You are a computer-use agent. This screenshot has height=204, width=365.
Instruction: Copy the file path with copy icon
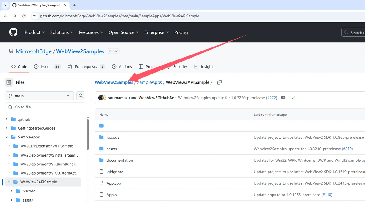click(x=219, y=82)
